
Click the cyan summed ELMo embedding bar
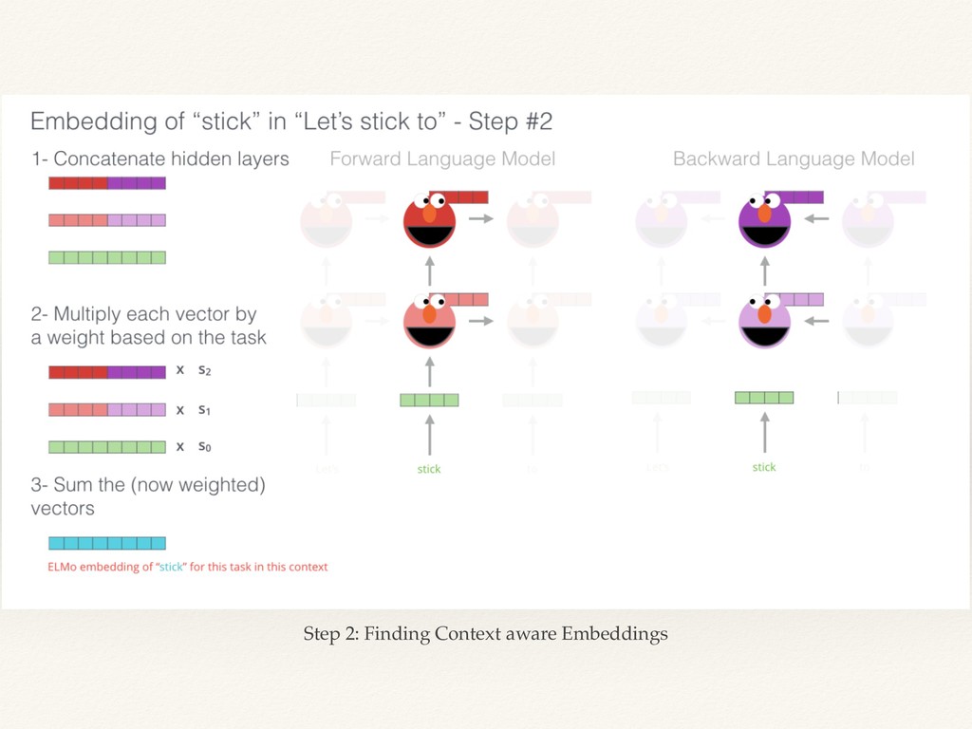pos(107,544)
